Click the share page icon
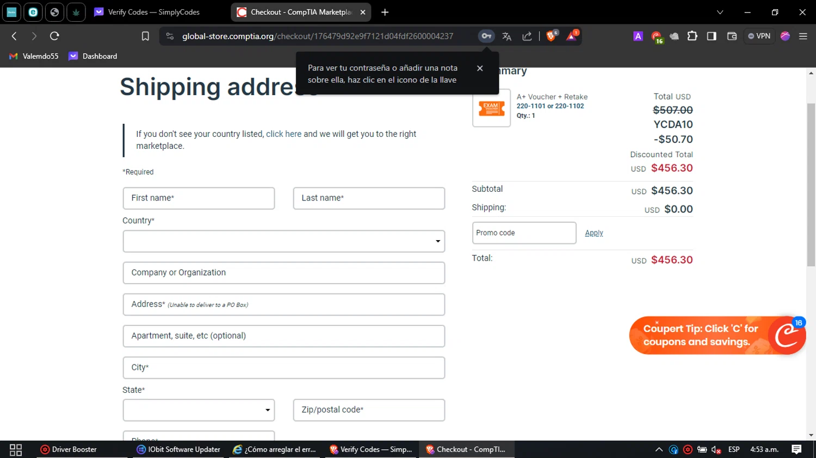Screen dimensions: 816x458 point(527,36)
